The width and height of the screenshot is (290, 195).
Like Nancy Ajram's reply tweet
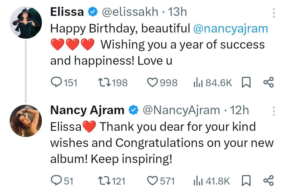click(153, 180)
